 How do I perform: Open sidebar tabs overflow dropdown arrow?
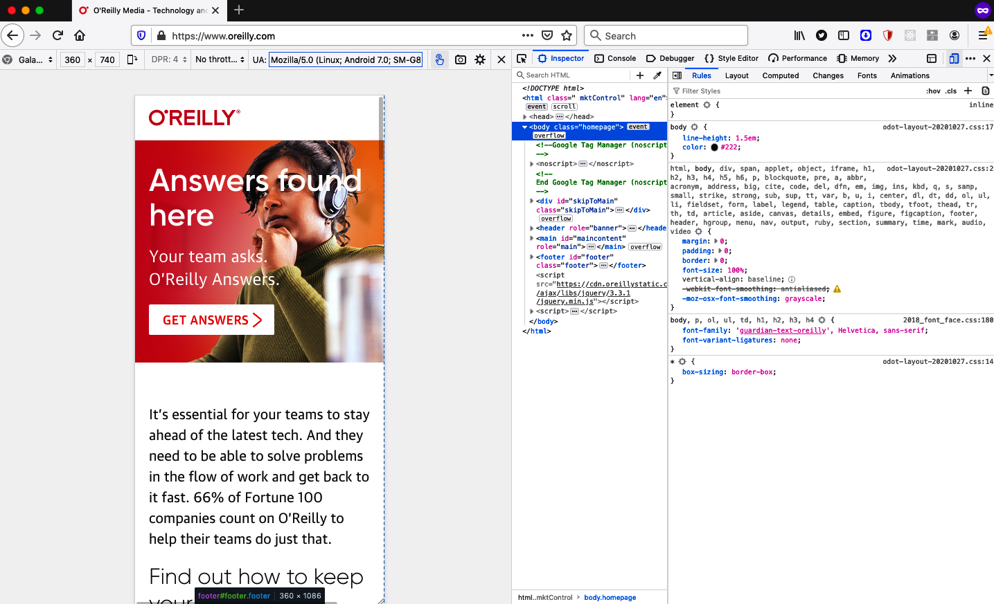pyautogui.click(x=991, y=75)
